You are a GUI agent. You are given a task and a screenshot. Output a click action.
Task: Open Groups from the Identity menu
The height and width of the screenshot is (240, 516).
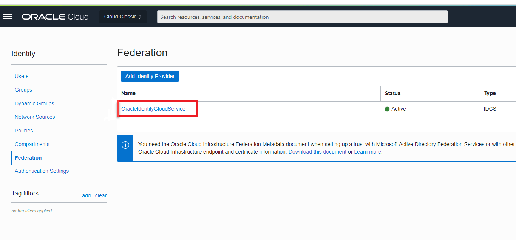[x=23, y=90]
